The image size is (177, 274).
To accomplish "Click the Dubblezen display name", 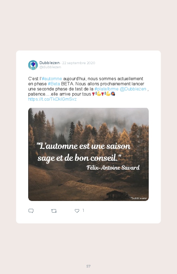I will pos(49,63).
